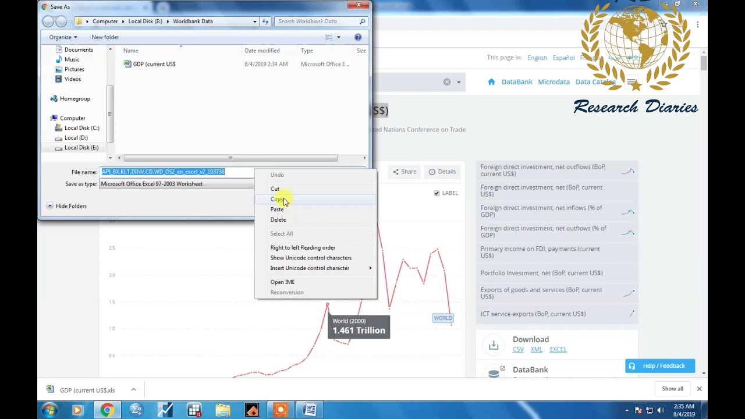Choose Show Unicode control characters

click(x=311, y=258)
